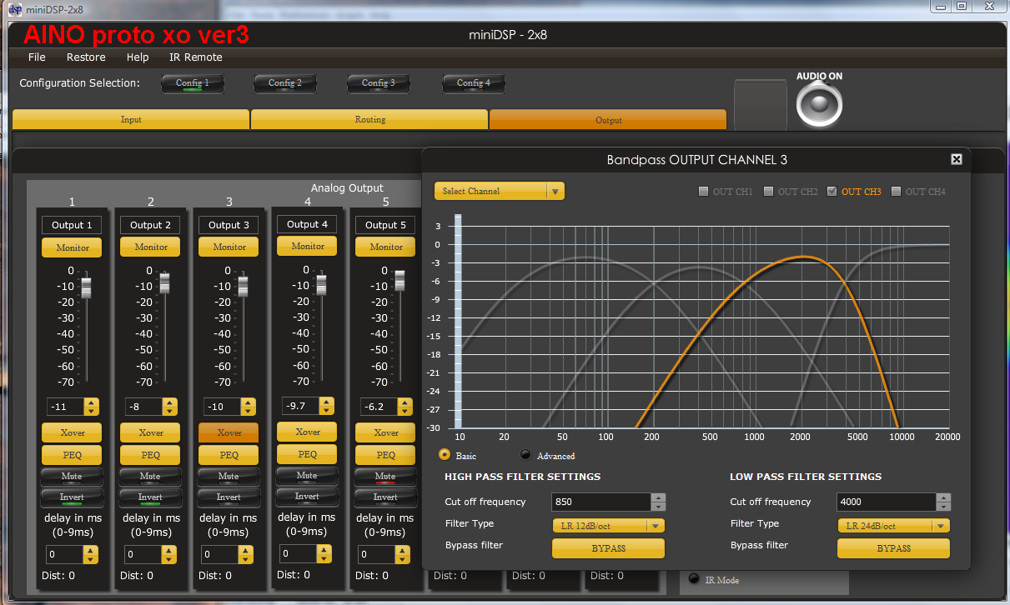Open the Select Channel dropdown

tap(500, 192)
